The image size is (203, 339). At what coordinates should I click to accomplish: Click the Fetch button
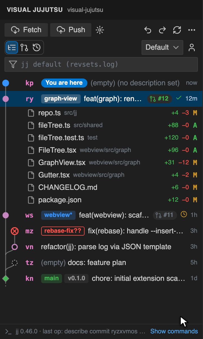point(26,30)
